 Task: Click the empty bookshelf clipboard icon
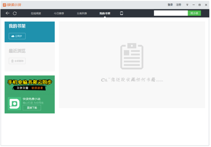pyautogui.click(x=132, y=56)
